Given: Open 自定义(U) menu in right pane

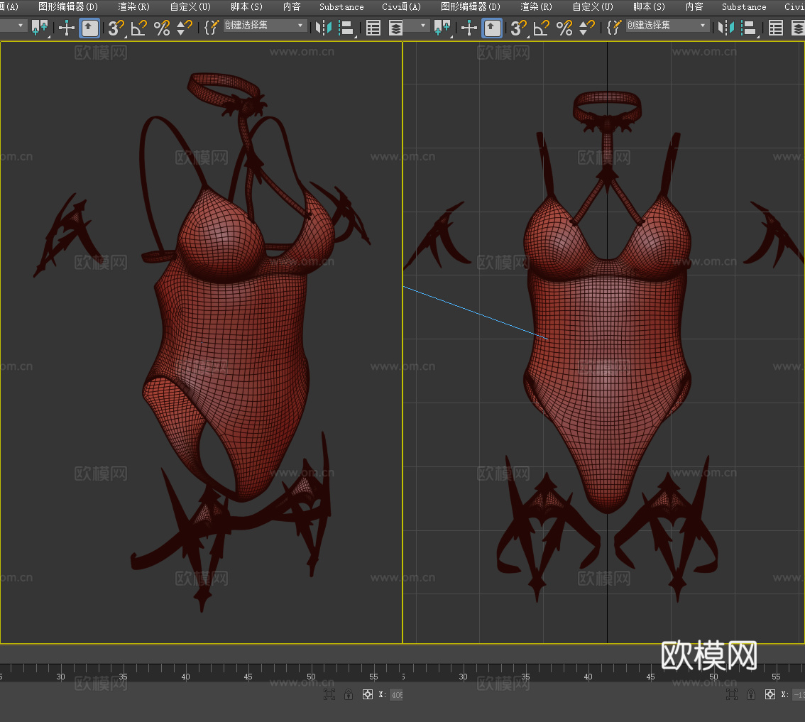Looking at the screenshot, I should click(593, 6).
